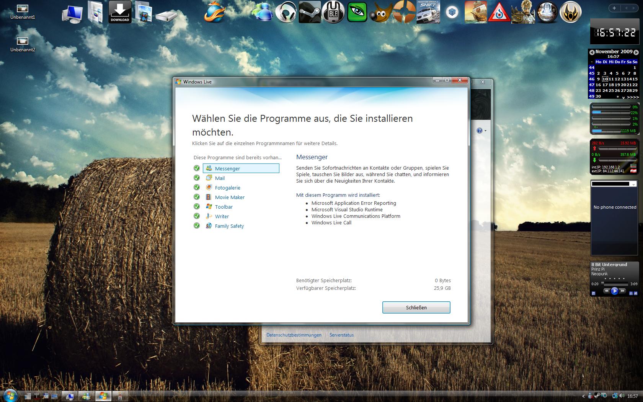
Task: Select day 30 in the calendar gadget
Action: point(598,96)
